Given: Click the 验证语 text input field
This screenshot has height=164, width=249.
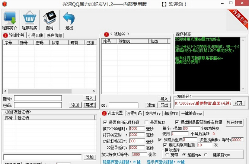Looking at the screenshot, I should point(42,157).
